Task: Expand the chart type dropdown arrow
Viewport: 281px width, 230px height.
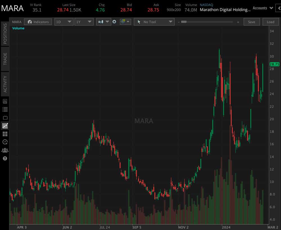Action: point(107,22)
